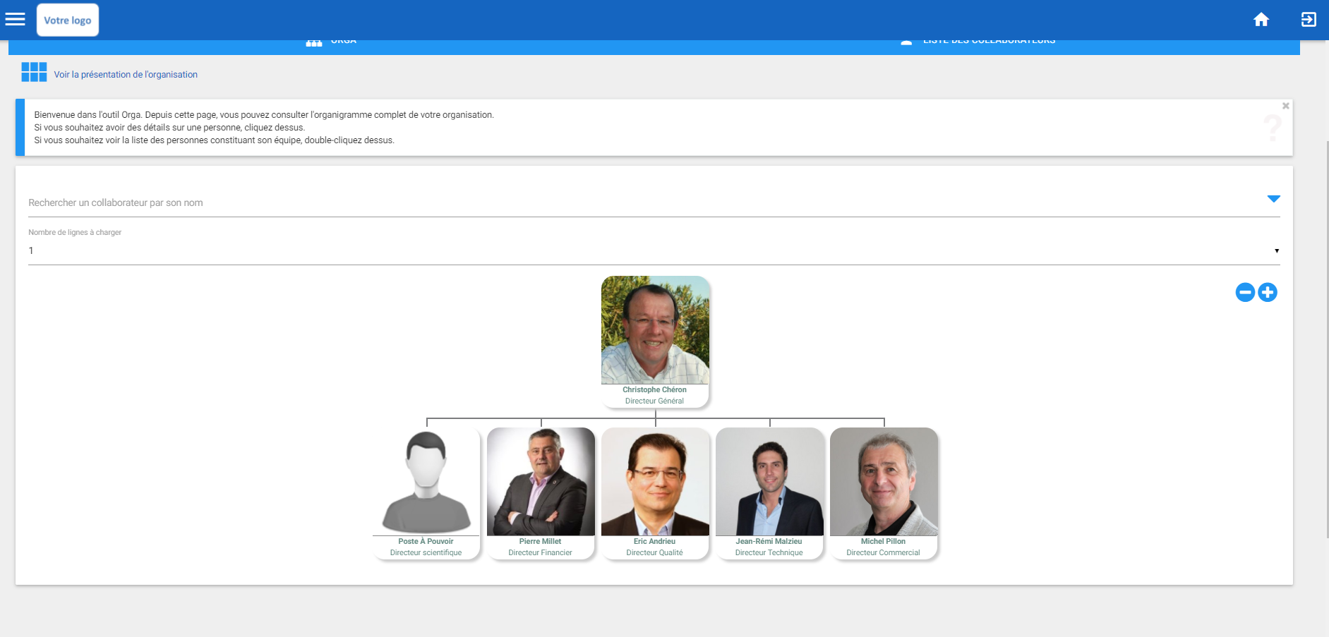Screen dimensions: 1329x637
Task: Click the page vertical scrollbar
Action: pos(1327,339)
